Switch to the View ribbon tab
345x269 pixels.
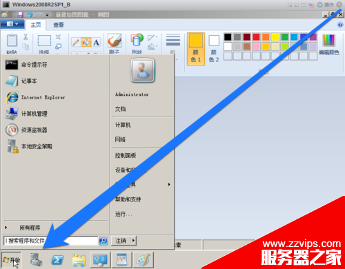point(59,25)
